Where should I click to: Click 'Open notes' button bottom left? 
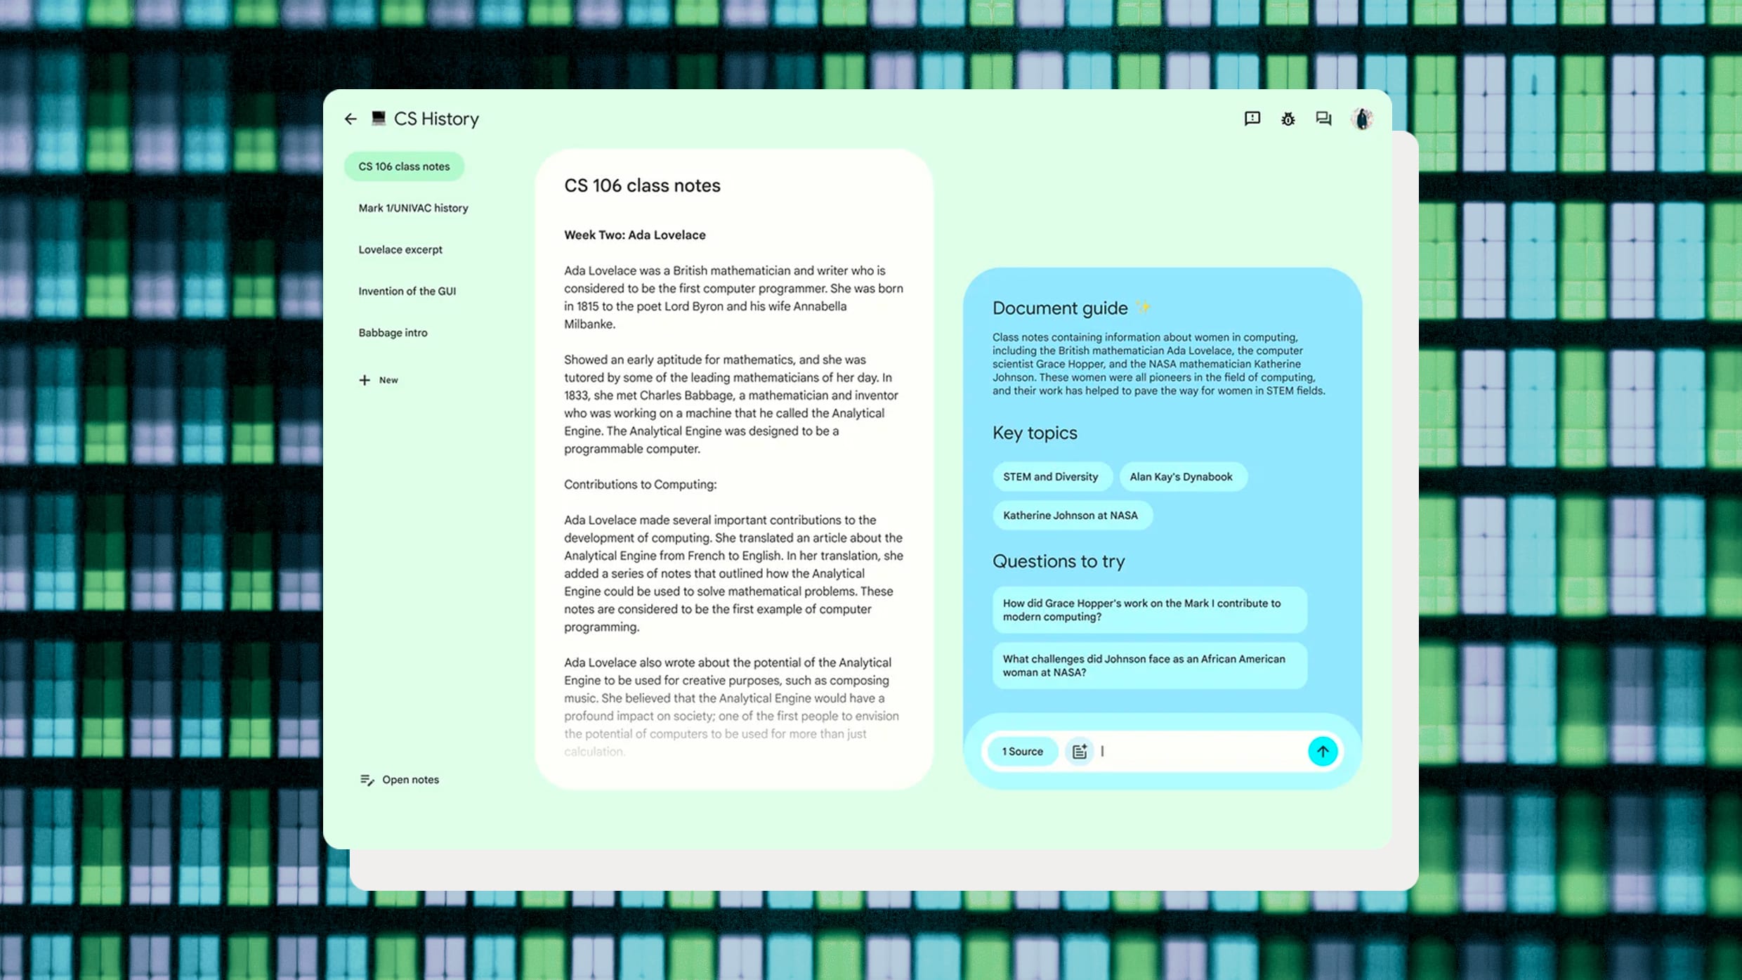click(401, 779)
